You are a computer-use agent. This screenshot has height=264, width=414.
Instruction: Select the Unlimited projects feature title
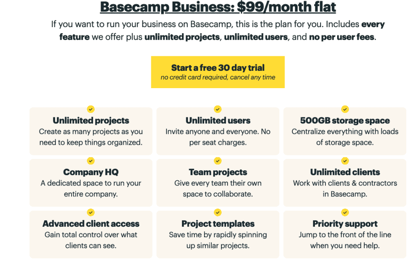click(x=91, y=120)
